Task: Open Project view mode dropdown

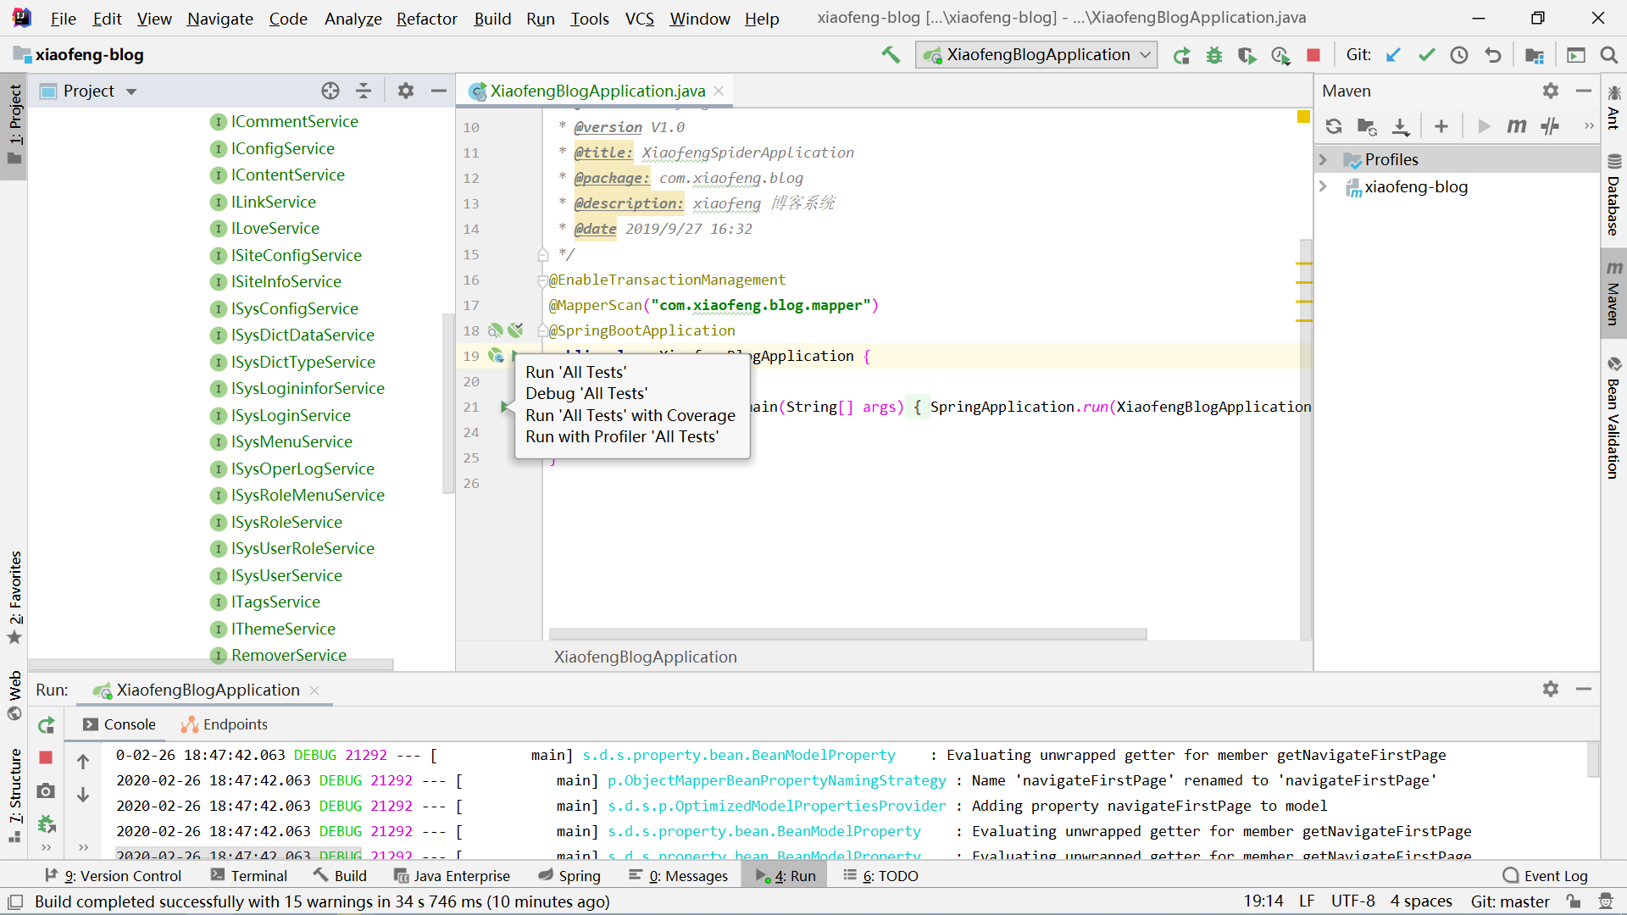Action: coord(131,91)
